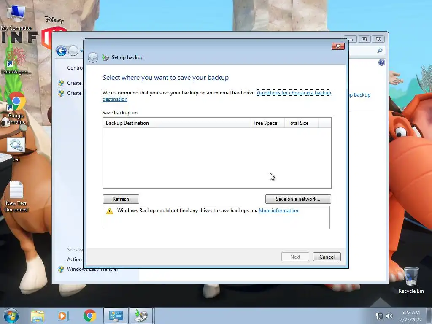
Task: Close the Set up backup dialog
Action: 338,46
